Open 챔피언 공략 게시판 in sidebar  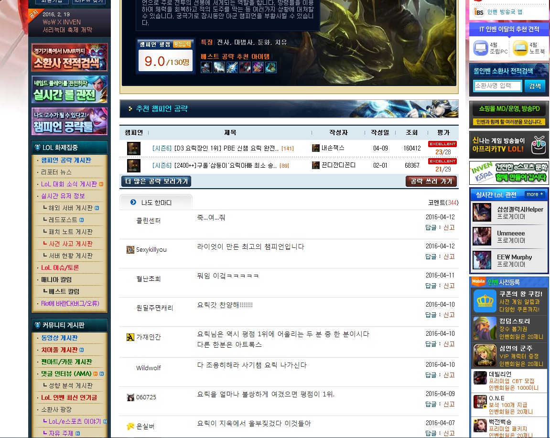[x=66, y=160]
